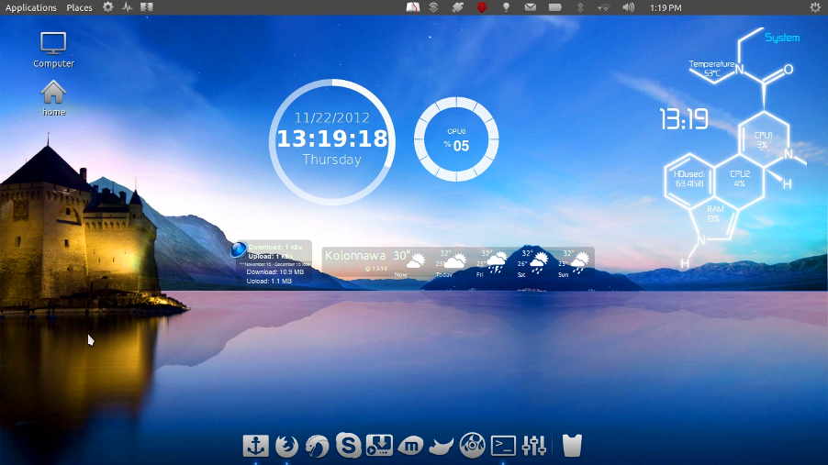Open the mixer sliders dock icon
The width and height of the screenshot is (828, 465).
[534, 446]
